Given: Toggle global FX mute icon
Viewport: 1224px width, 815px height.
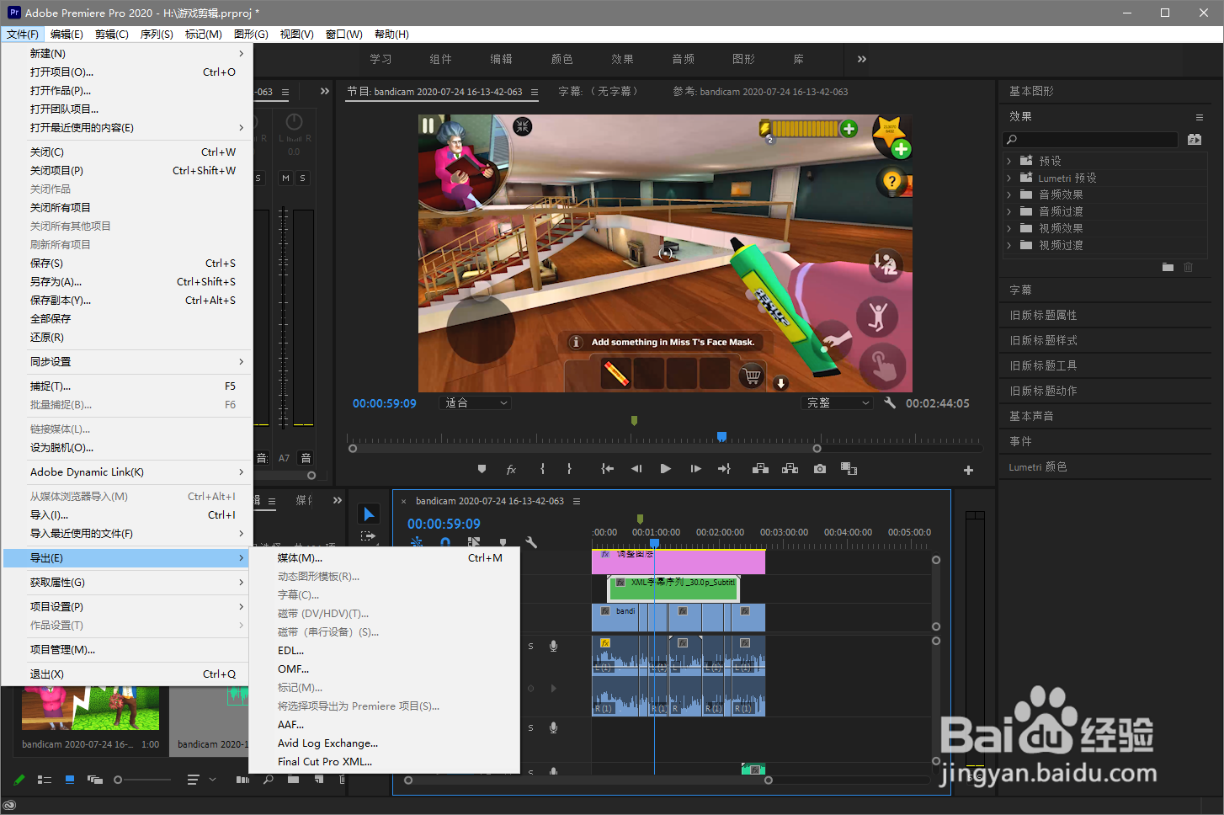Looking at the screenshot, I should pos(511,469).
